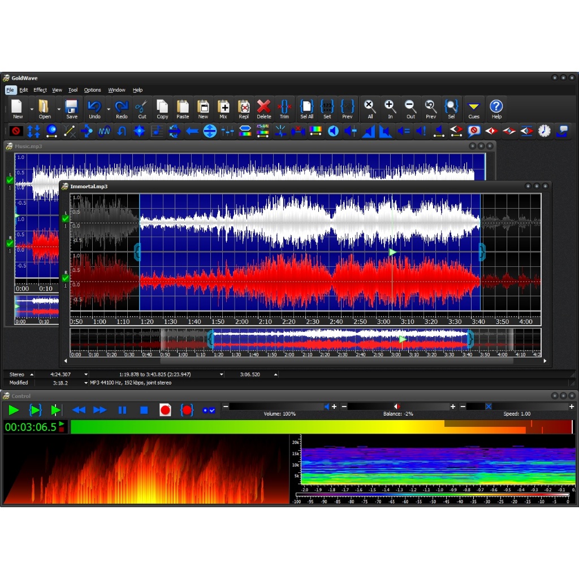Image resolution: width=579 pixels, height=579 pixels.
Task: Toggle left channel checkbox in Immortal.mp3
Action: pyautogui.click(x=66, y=219)
